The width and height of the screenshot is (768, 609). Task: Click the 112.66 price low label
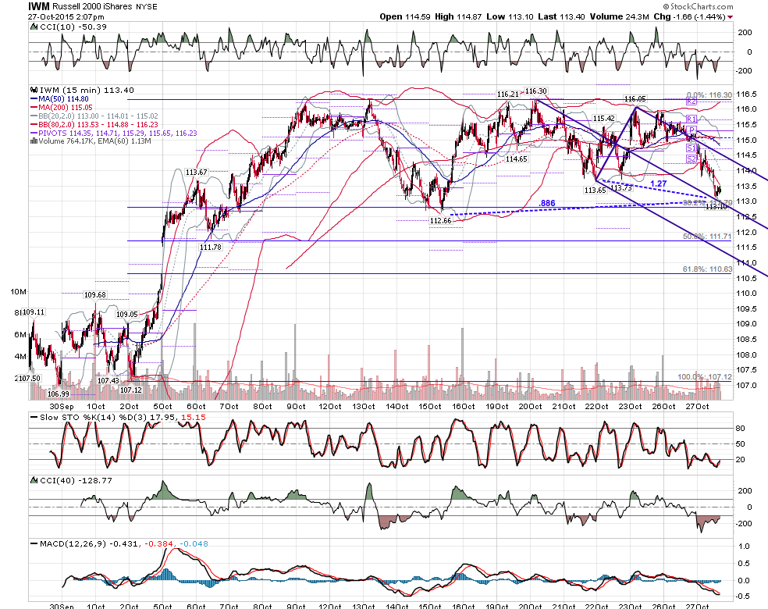440,220
